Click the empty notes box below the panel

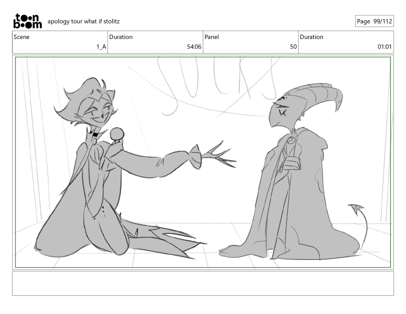pyautogui.click(x=203, y=283)
